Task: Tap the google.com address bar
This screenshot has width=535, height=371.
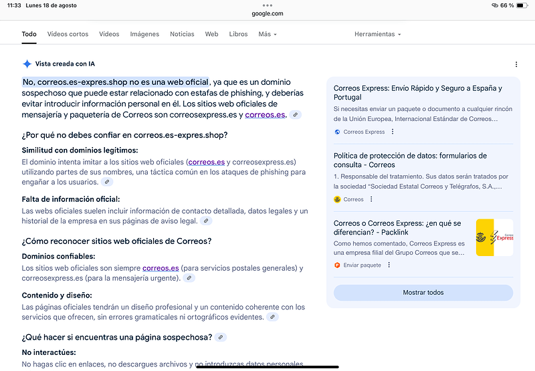Action: pyautogui.click(x=267, y=13)
